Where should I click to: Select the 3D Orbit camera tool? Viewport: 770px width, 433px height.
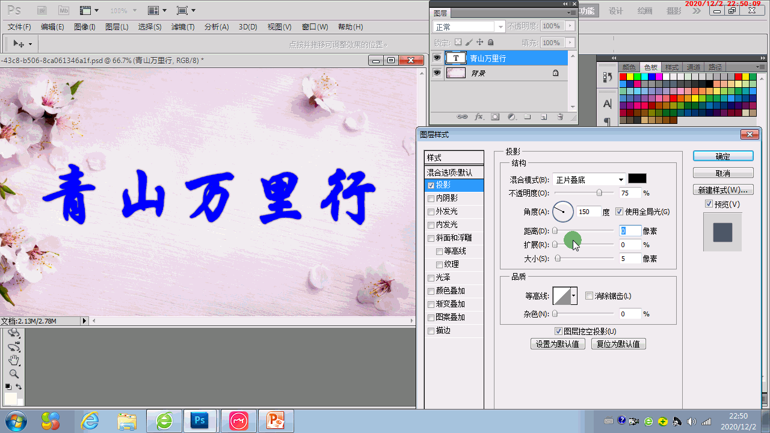pyautogui.click(x=13, y=347)
